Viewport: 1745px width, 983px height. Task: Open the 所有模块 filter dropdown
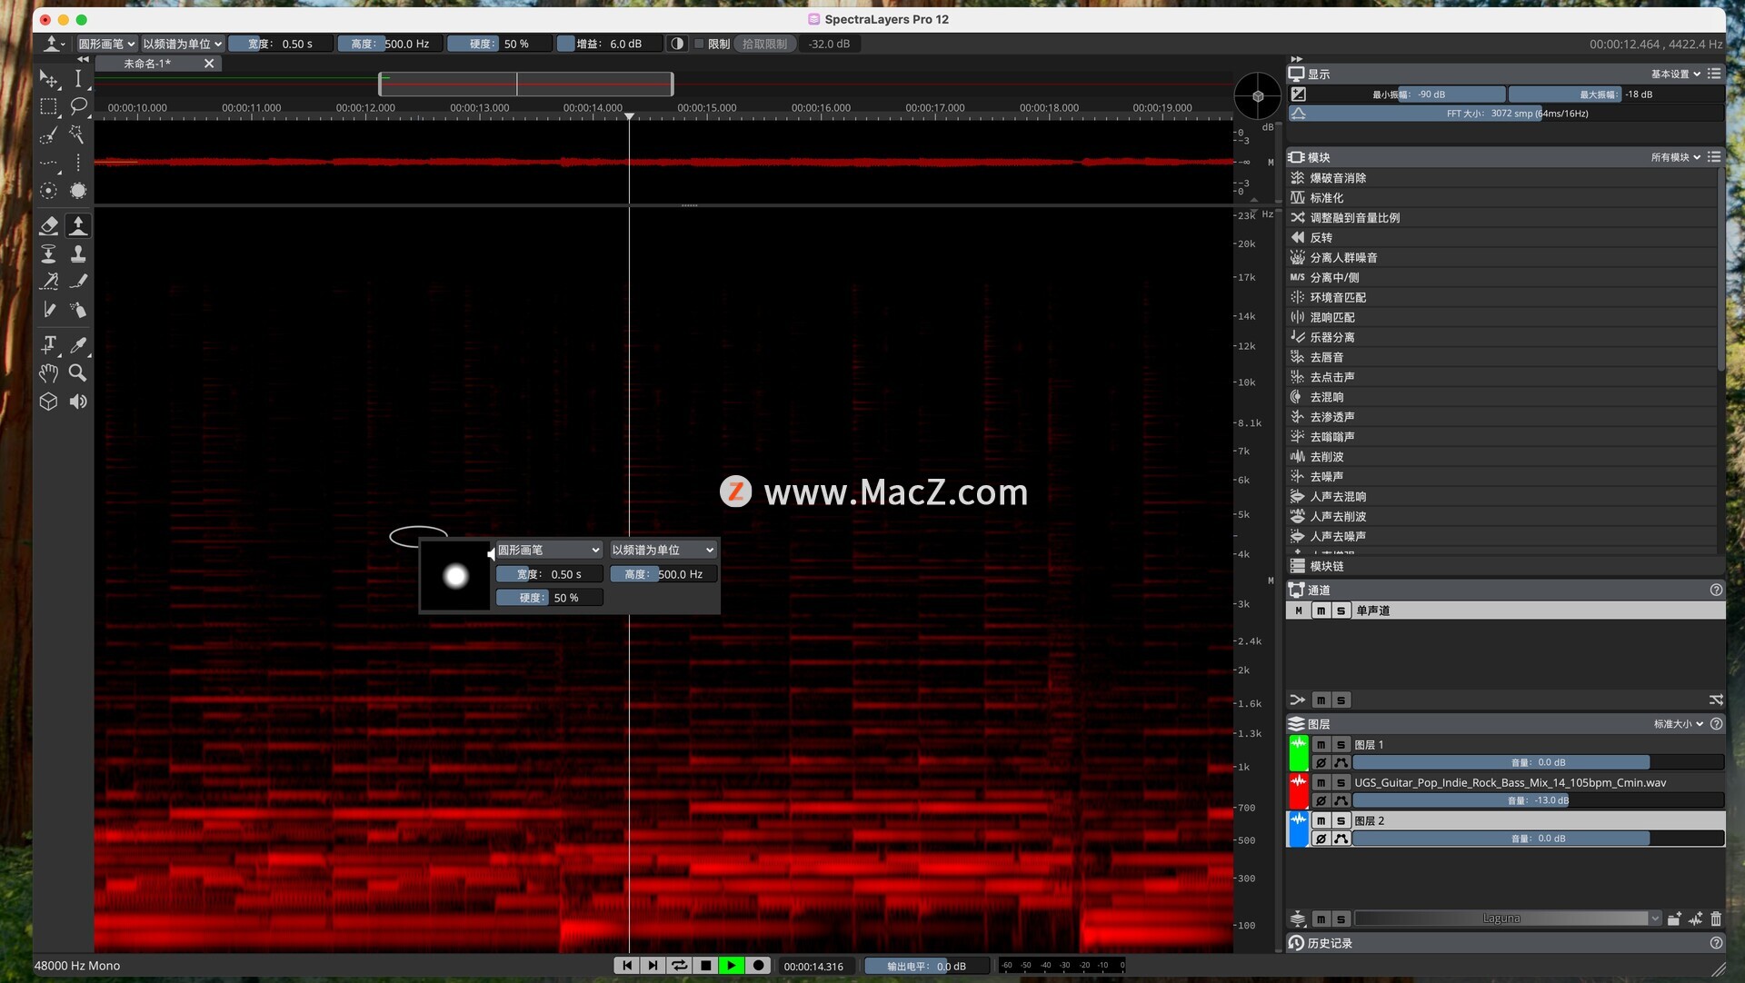(x=1676, y=157)
